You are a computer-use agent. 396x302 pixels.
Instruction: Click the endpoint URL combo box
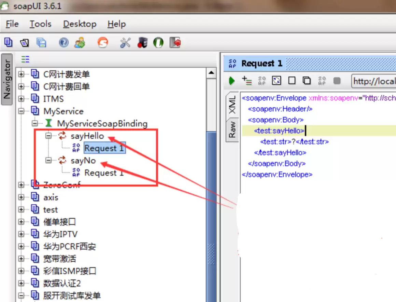tap(374, 81)
